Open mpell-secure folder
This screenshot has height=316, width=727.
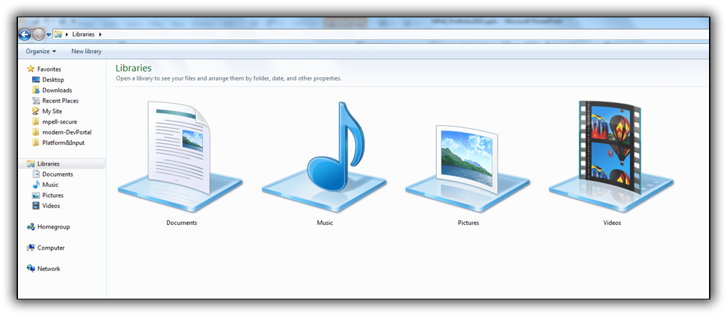59,122
